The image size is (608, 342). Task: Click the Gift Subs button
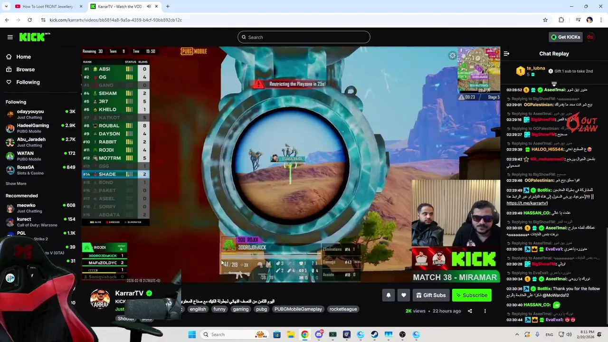[x=431, y=295]
